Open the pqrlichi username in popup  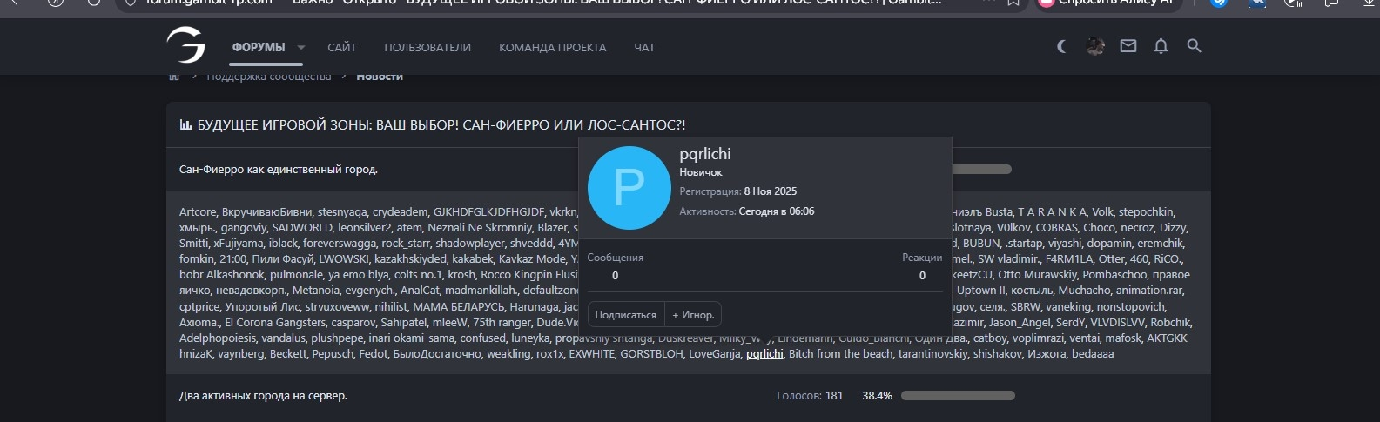pyautogui.click(x=704, y=154)
